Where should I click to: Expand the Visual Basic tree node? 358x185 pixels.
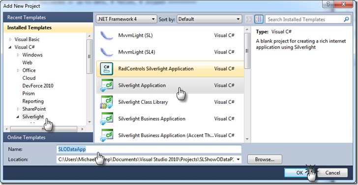pyautogui.click(x=10, y=40)
